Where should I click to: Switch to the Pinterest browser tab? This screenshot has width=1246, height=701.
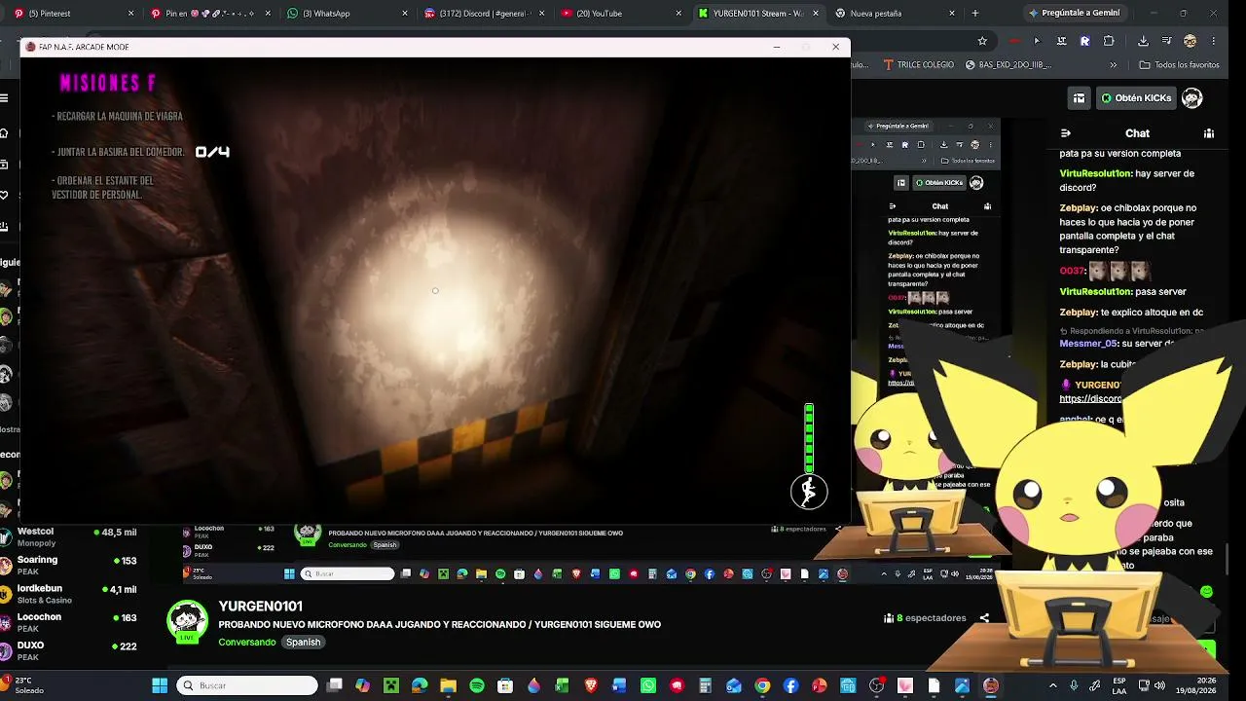[x=74, y=14]
